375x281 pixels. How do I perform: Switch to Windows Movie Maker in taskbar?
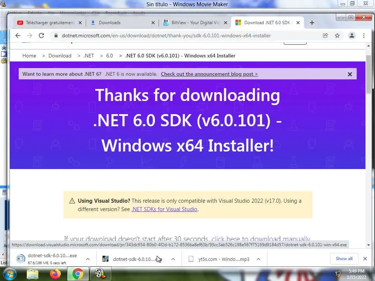pos(100,274)
